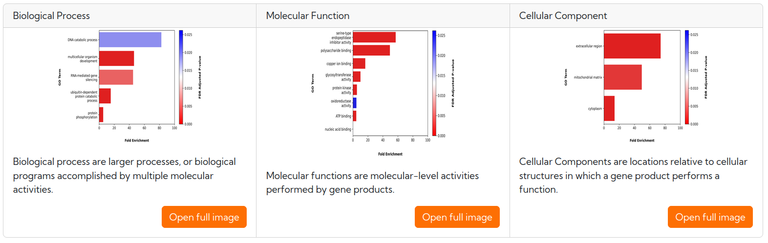Click the serine-type endopeptidase inhibitor activity bar

[x=374, y=37]
